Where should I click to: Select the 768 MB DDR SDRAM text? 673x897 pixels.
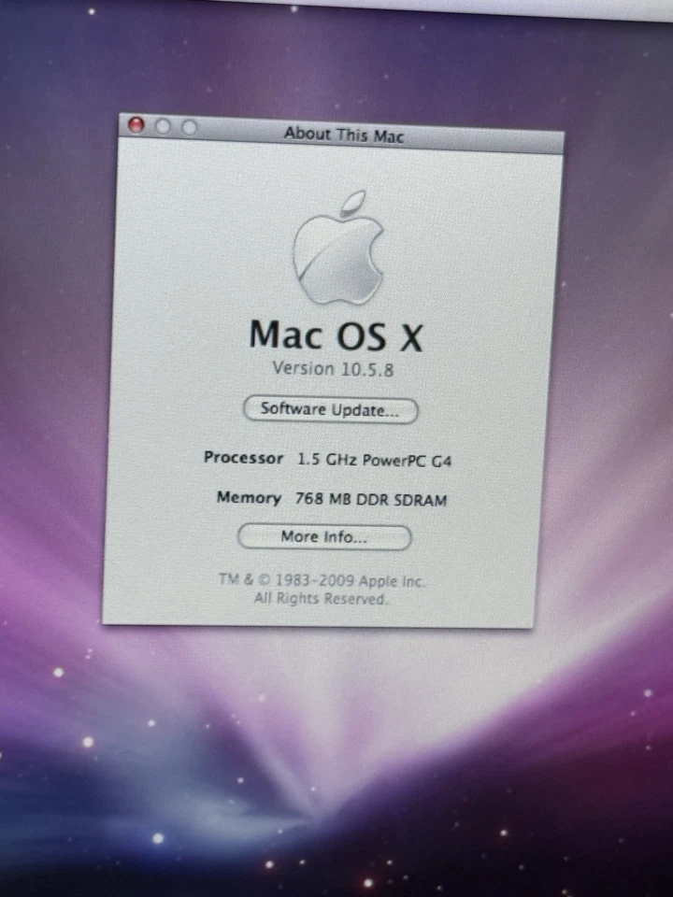(371, 499)
